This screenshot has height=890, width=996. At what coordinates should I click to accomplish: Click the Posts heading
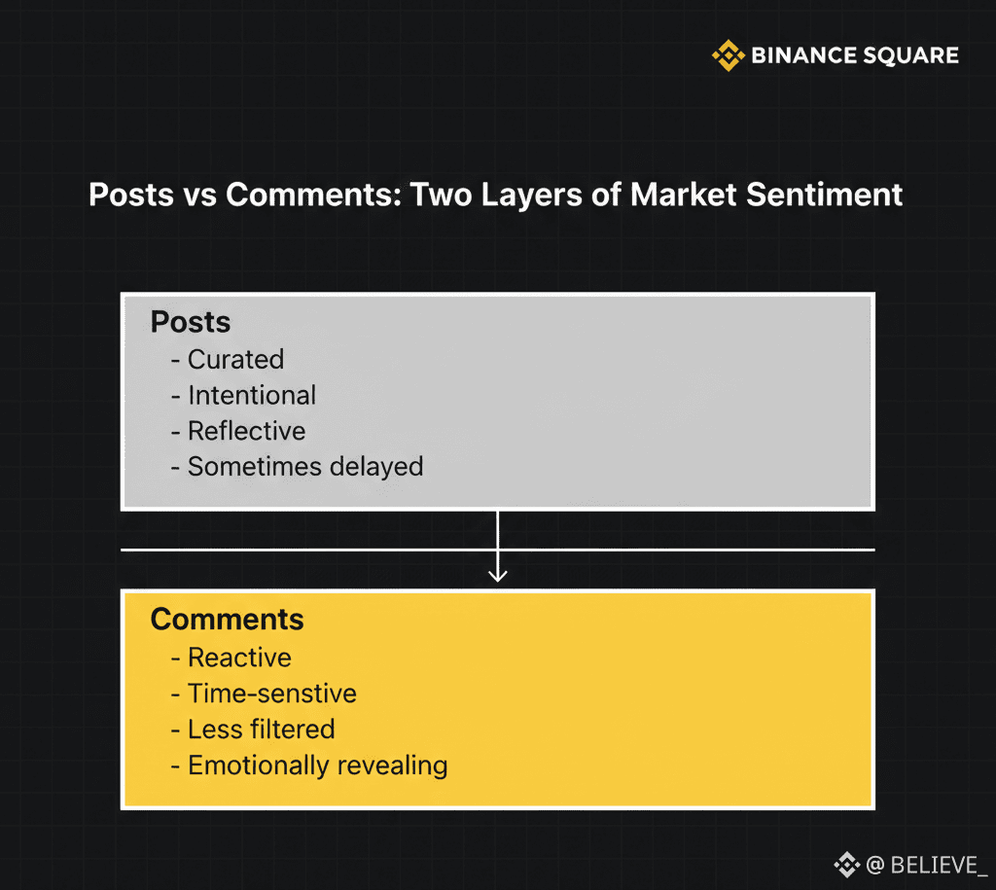191,322
